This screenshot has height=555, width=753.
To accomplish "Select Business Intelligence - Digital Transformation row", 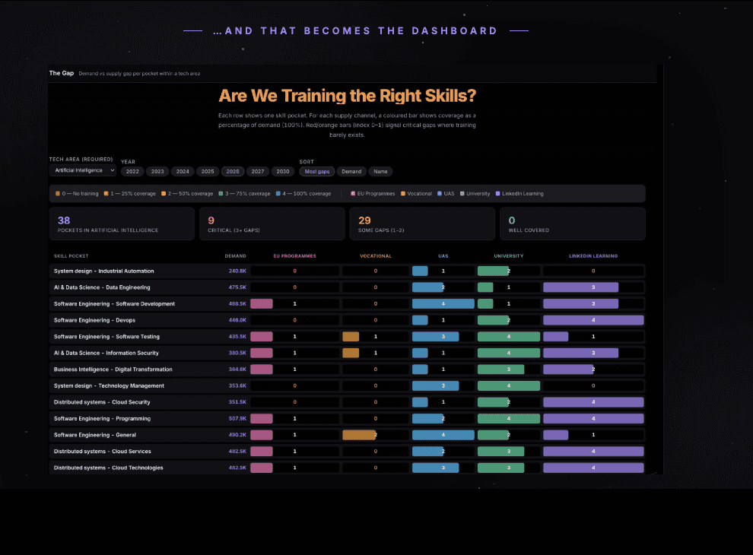I will coord(347,369).
